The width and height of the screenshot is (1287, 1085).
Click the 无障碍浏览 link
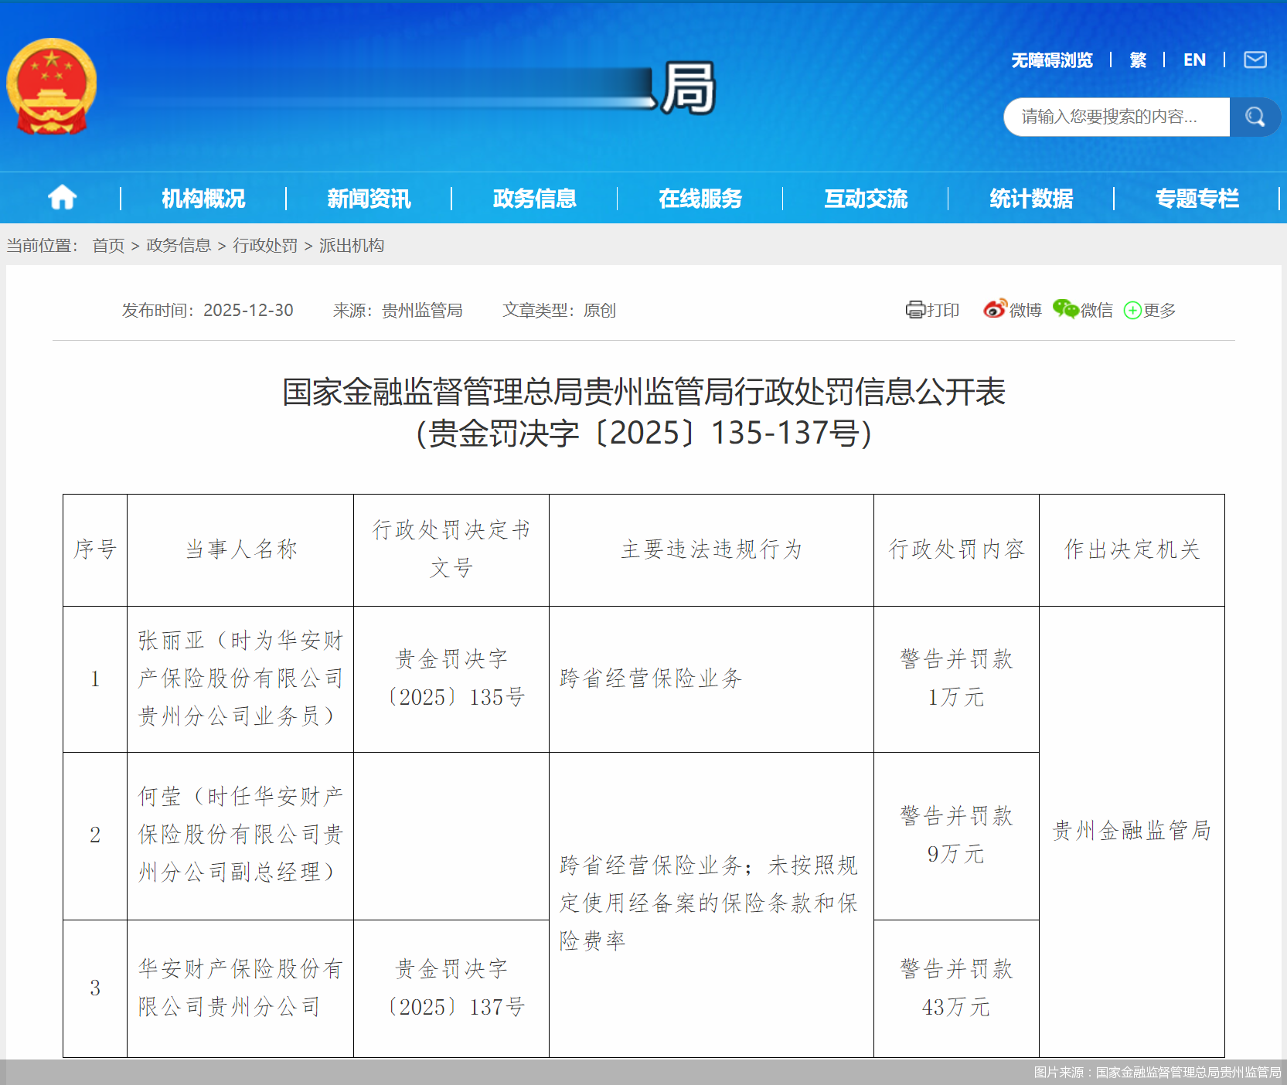[x=1052, y=60]
